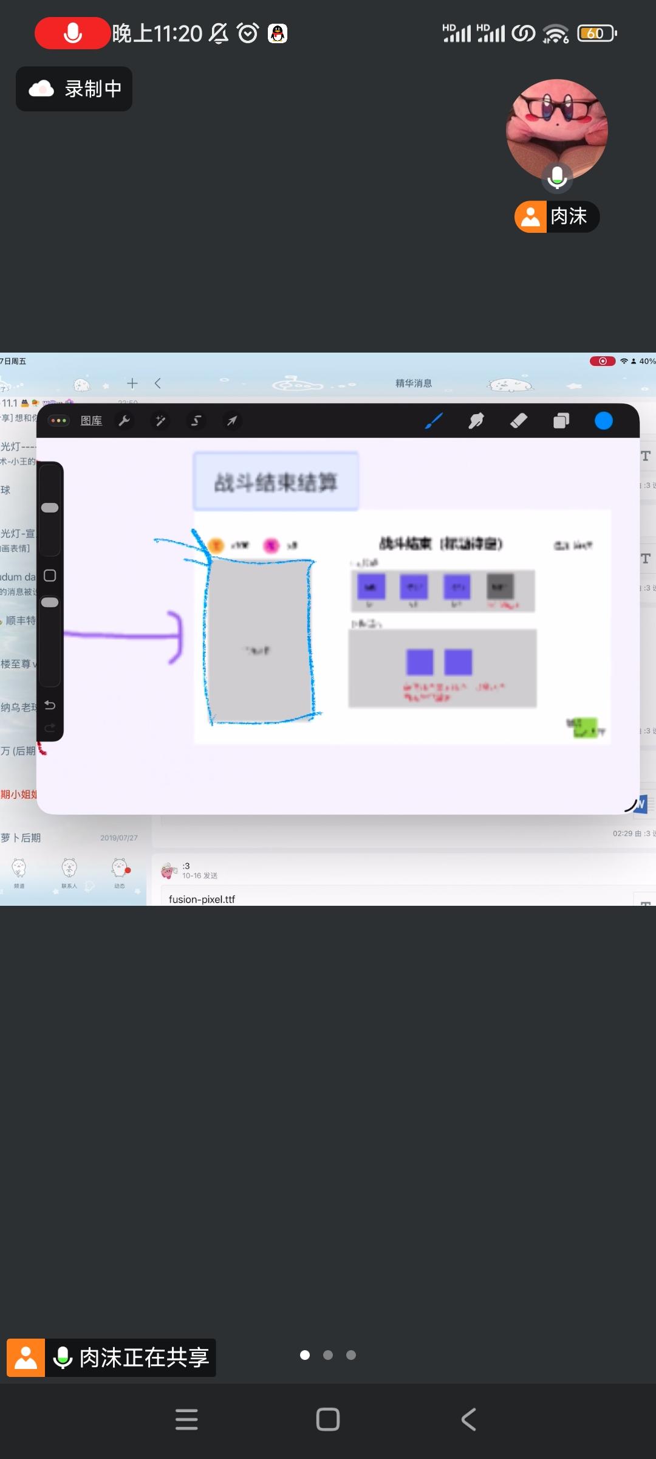This screenshot has width=656, height=1459.
Task: Tap the 战斗结束结算 title box on canvas
Action: (276, 481)
